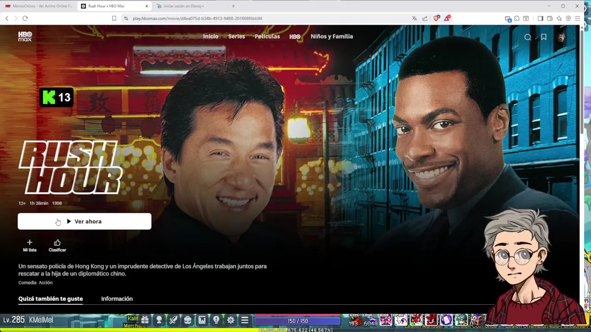Open game lightbulb icon in bottom bar
This screenshot has height=332, width=591.
point(216,320)
